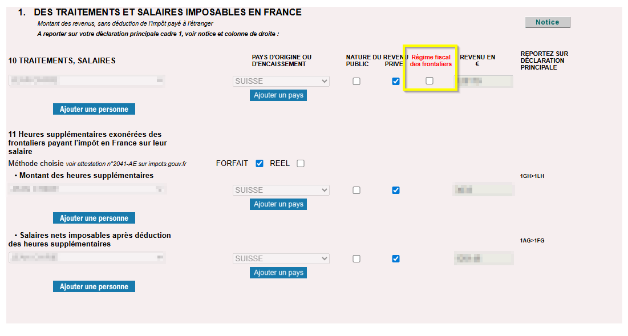
Task: Enable the REEL method checkbox
Action: [301, 164]
